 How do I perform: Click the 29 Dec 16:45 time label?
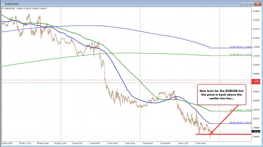(43, 143)
